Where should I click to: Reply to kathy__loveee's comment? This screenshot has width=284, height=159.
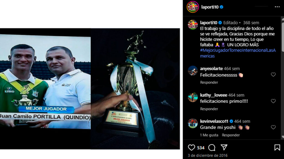pos(209,109)
